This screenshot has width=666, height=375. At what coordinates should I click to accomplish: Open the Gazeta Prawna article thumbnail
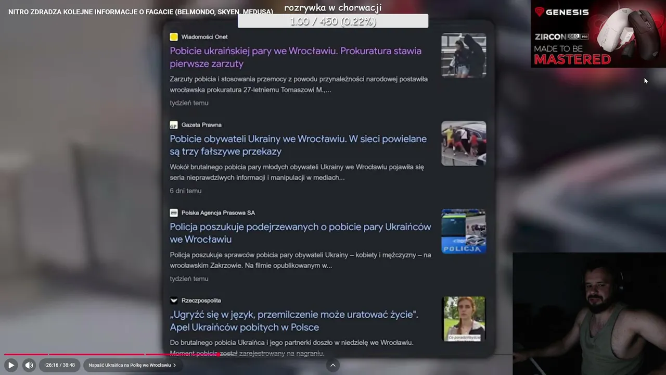click(464, 143)
